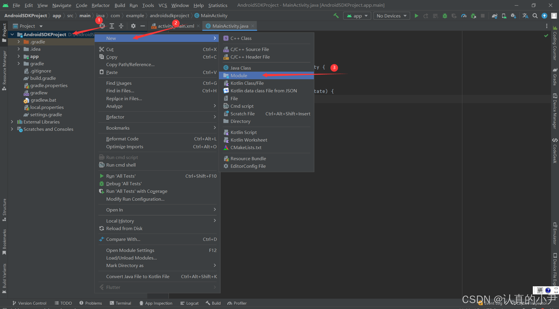Collapse the expanded AndroidSDKProject tree node

coord(12,34)
